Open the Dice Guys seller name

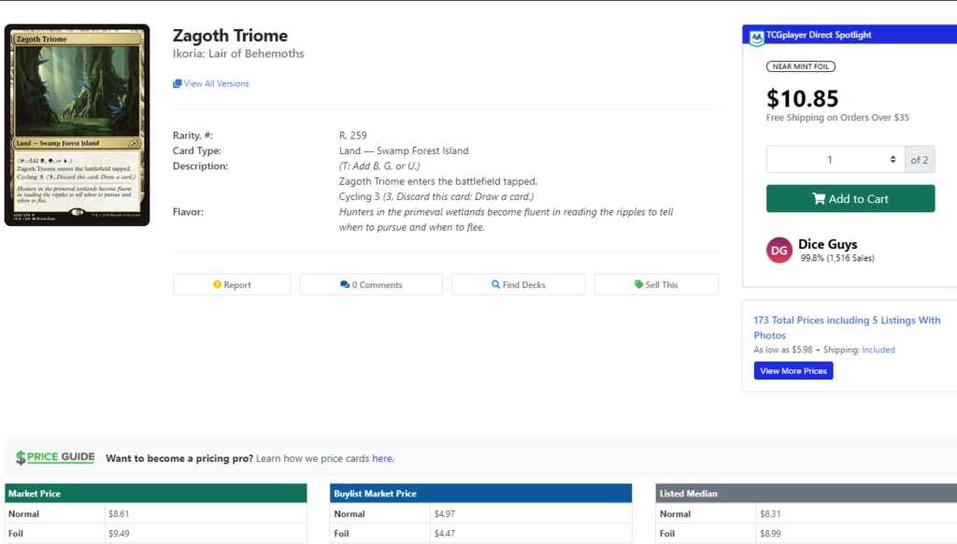click(828, 244)
